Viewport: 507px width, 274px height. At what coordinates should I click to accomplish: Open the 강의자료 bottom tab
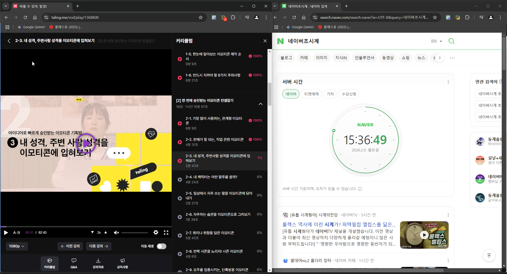pos(98,263)
